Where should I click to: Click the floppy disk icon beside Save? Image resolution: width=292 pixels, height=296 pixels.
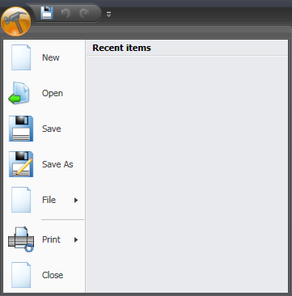[21, 129]
